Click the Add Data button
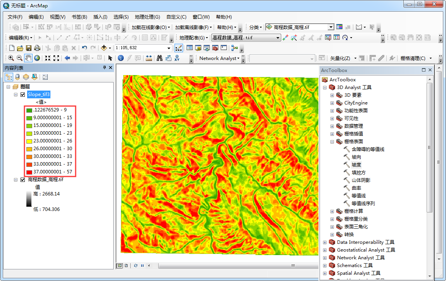Screen dimensions: 446x281 (x=104, y=48)
